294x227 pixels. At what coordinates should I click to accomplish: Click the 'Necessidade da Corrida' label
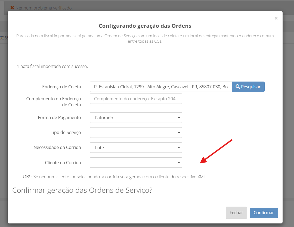click(x=57, y=148)
